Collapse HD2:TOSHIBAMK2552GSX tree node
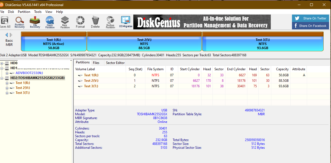The height and width of the screenshot is (163, 331). pyautogui.click(x=2, y=78)
